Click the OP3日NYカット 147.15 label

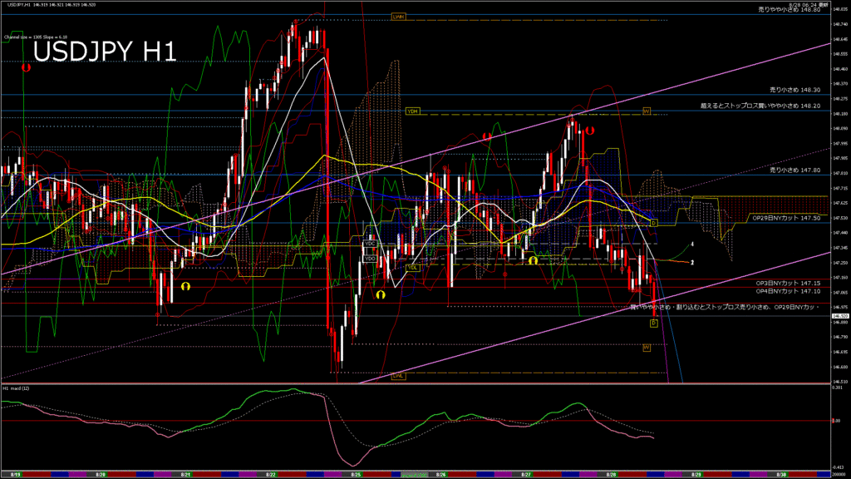tap(788, 284)
